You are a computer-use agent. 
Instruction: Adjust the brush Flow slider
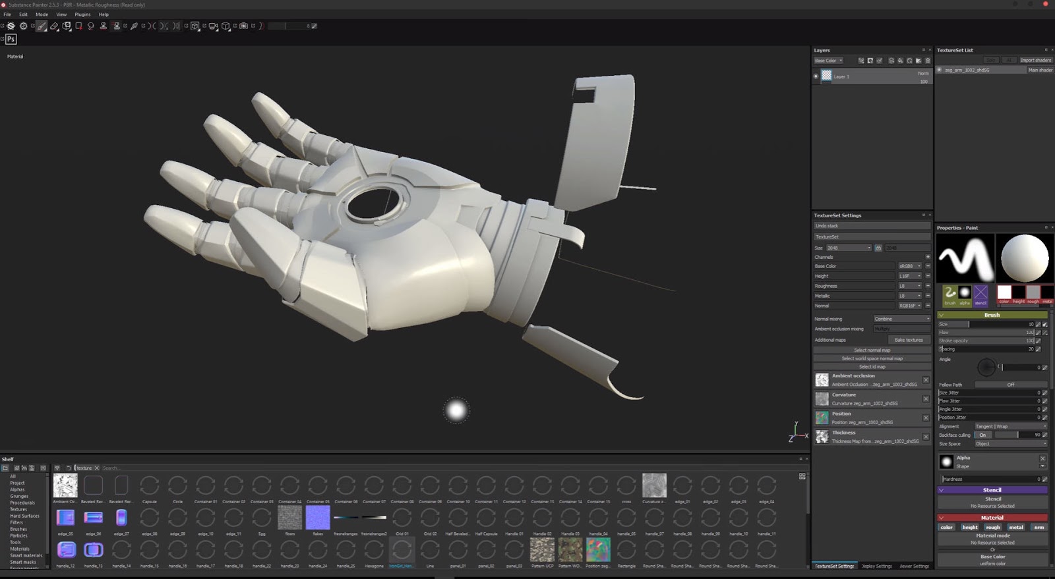pos(986,333)
